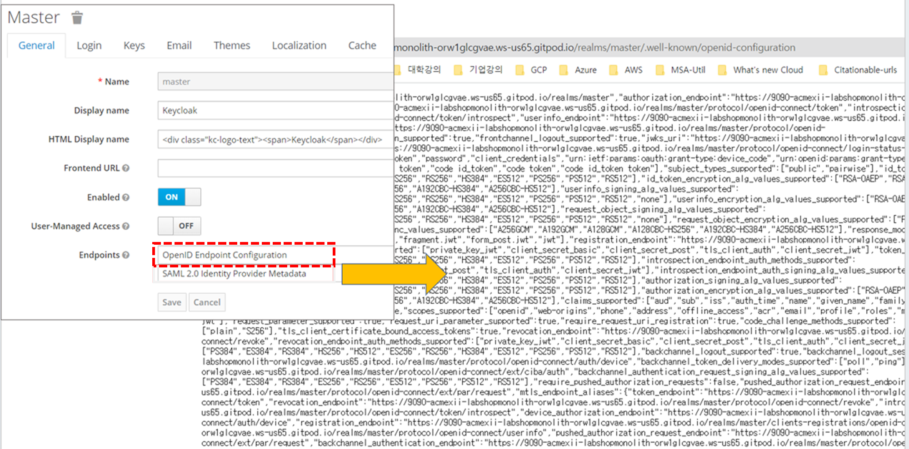
Task: Focus the Name field containing master
Action: 275,82
